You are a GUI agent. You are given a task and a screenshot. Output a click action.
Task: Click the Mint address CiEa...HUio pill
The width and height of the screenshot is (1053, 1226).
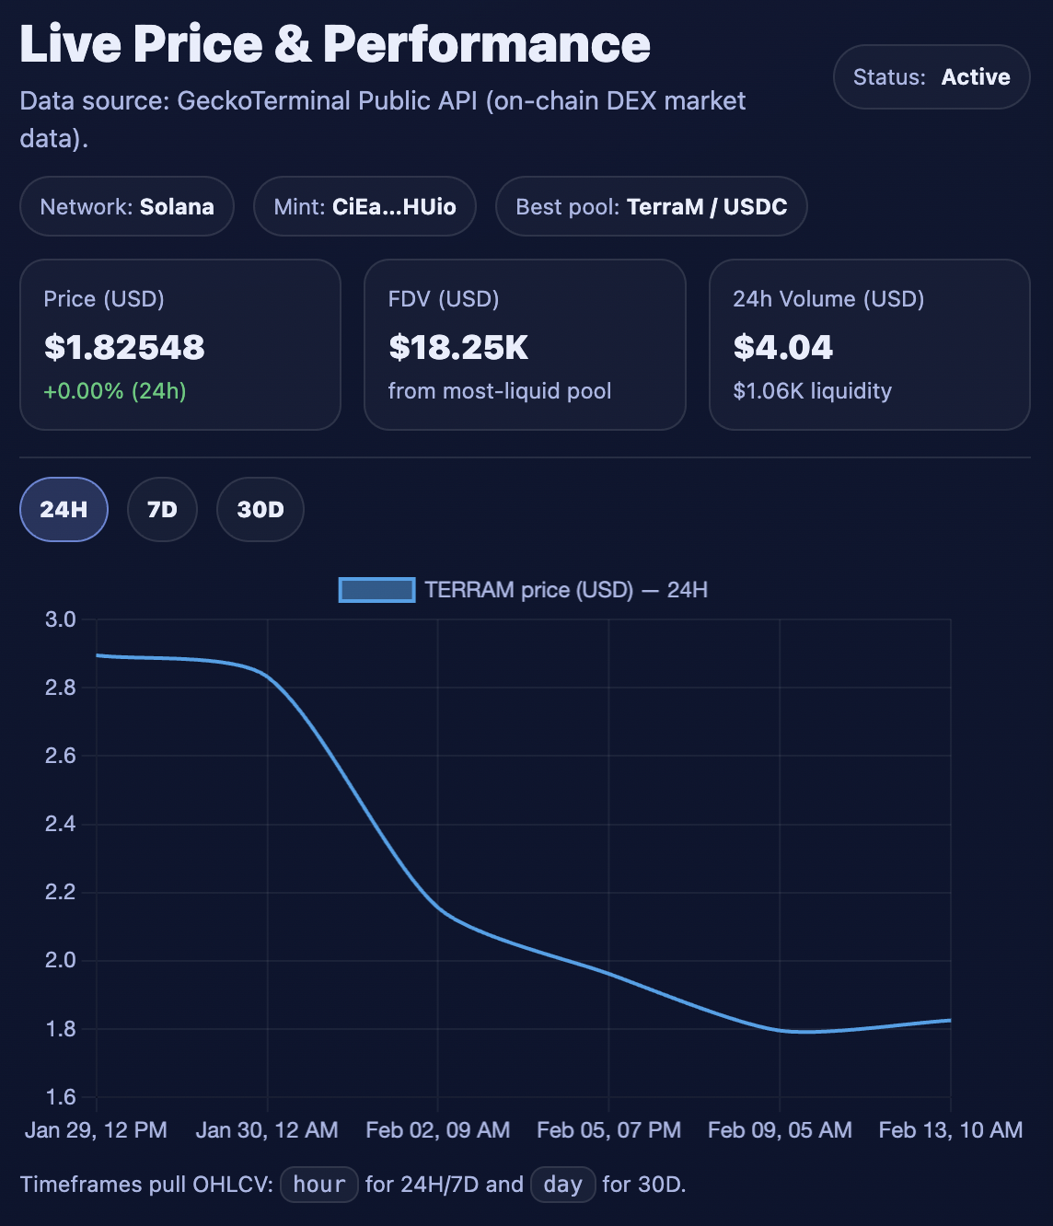coord(364,206)
